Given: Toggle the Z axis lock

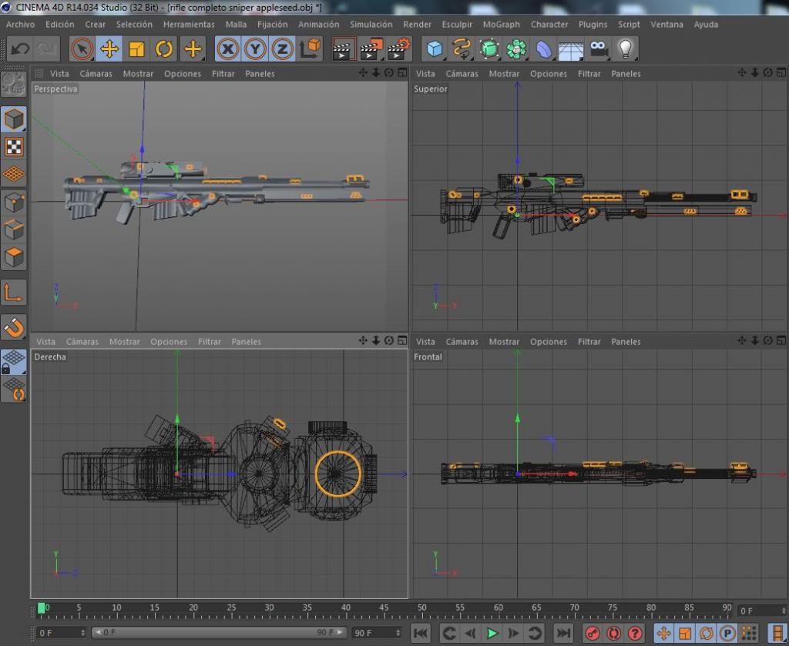Looking at the screenshot, I should pyautogui.click(x=283, y=49).
